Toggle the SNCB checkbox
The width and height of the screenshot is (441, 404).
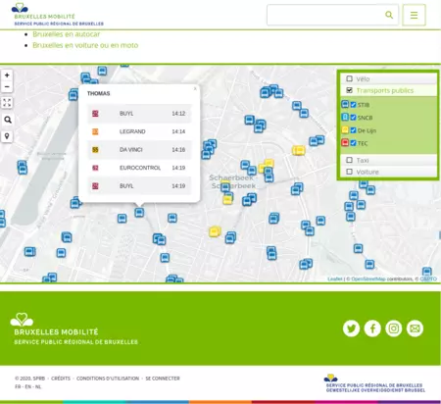pos(353,118)
